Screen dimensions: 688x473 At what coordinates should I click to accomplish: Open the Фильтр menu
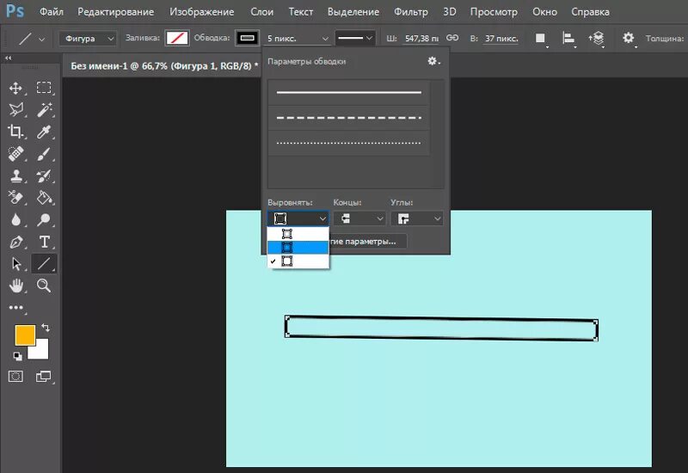click(x=411, y=12)
